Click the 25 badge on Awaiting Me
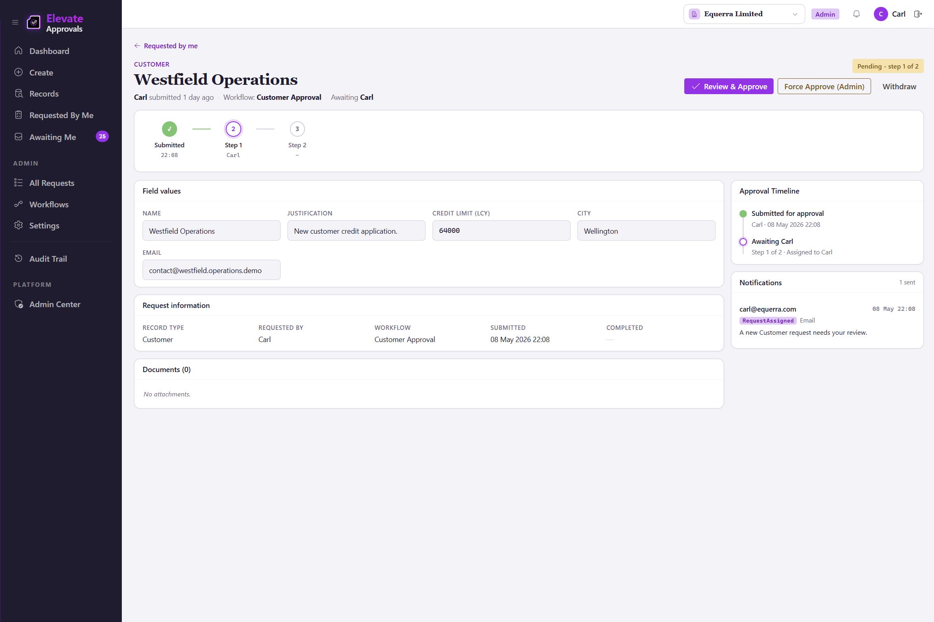 102,137
